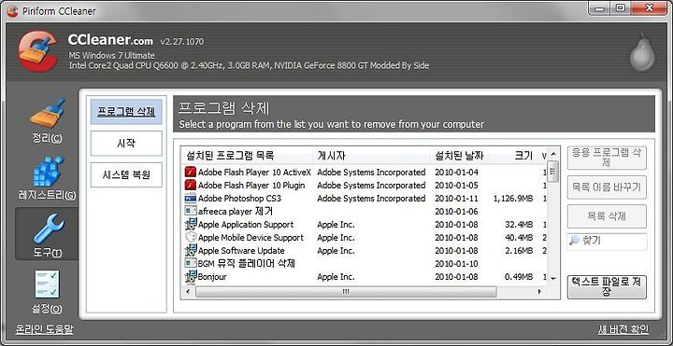Image resolution: width=673 pixels, height=346 pixels.
Task: Click the 찾기 search field
Action: pos(607,242)
